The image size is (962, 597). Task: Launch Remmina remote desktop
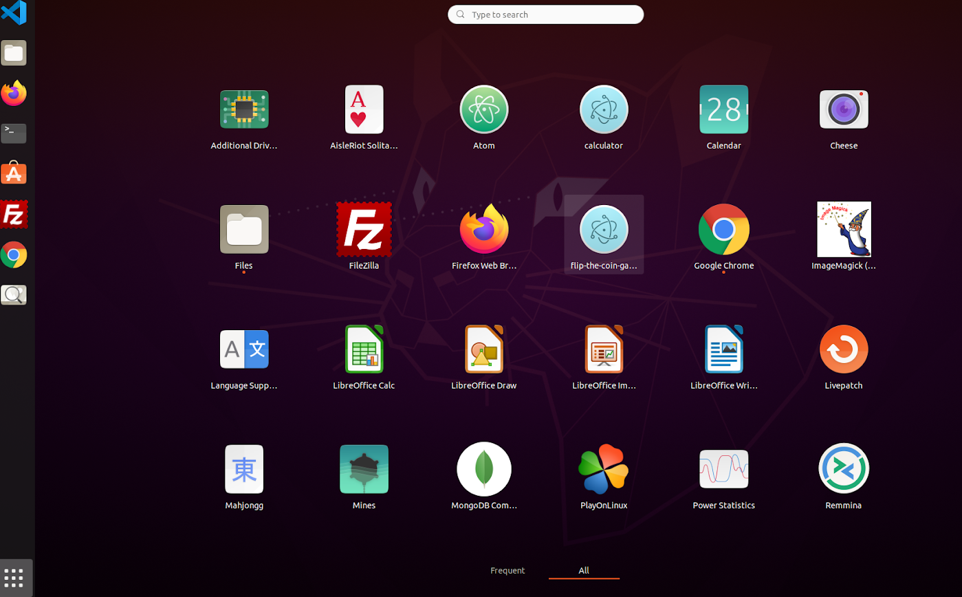844,469
